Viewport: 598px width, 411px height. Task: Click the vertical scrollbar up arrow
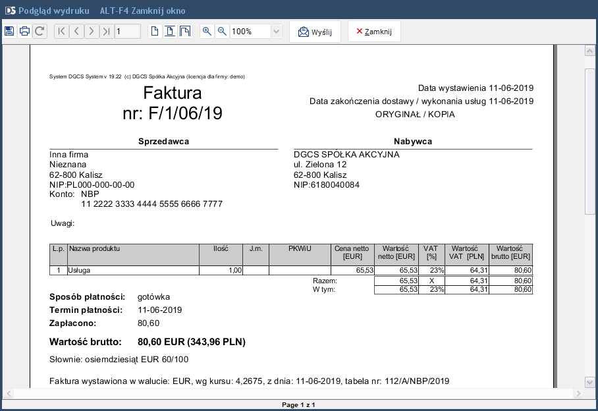(589, 51)
